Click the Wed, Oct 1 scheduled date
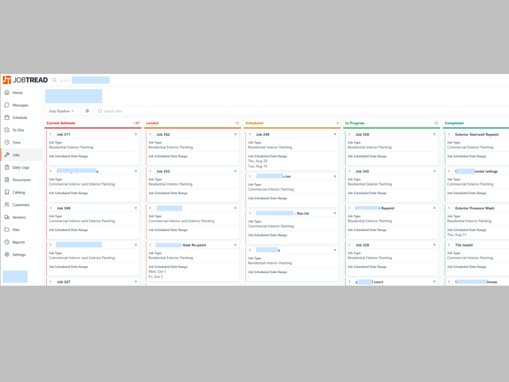Screen dimensions: 509x382 click(x=157, y=271)
